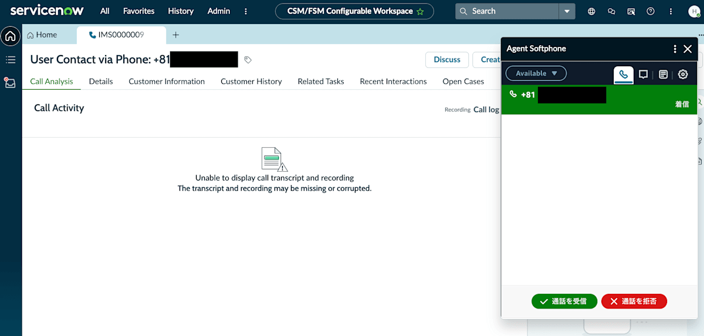This screenshot has height=336, width=704.
Task: Open the workspace Home sidebar icon
Action: 10,36
